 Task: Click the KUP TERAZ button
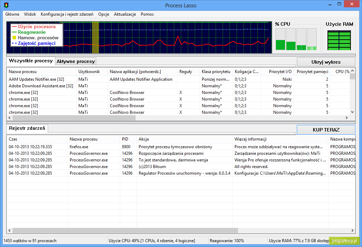click(x=326, y=130)
